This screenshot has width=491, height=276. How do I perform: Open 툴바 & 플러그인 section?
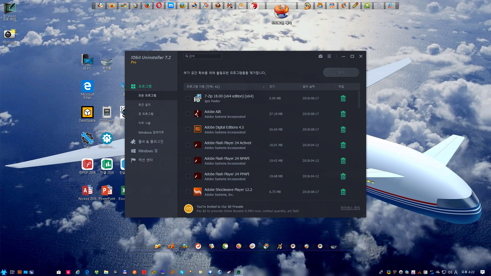[x=151, y=142]
